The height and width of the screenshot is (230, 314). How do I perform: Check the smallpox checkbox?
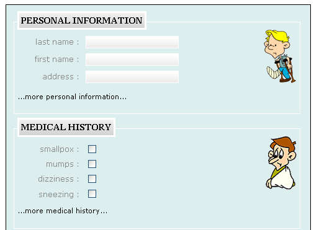[x=92, y=149]
